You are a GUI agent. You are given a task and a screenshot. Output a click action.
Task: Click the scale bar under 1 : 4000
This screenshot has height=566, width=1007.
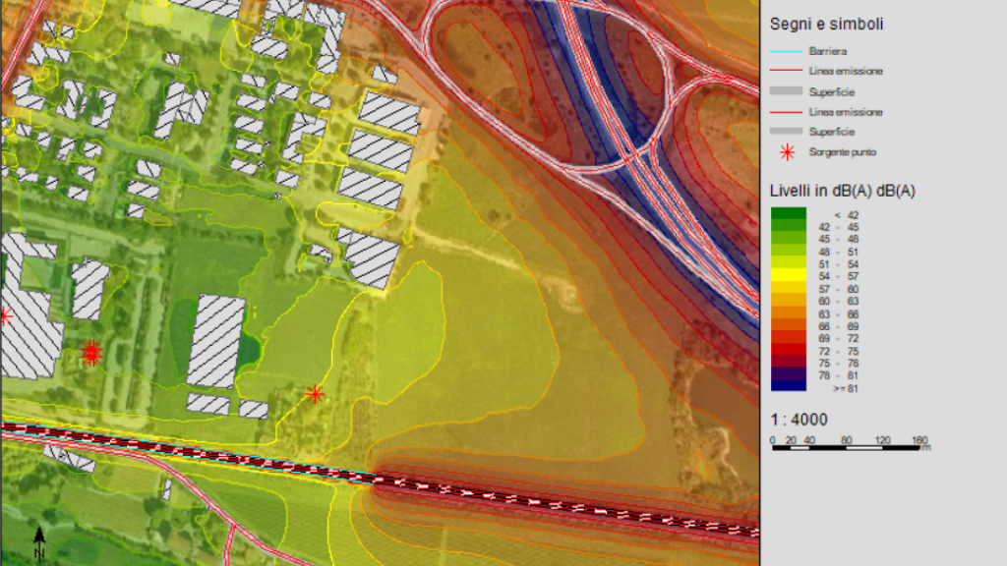pos(850,448)
